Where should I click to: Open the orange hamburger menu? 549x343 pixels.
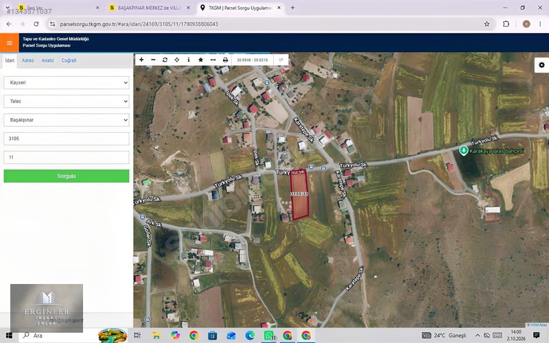point(10,43)
